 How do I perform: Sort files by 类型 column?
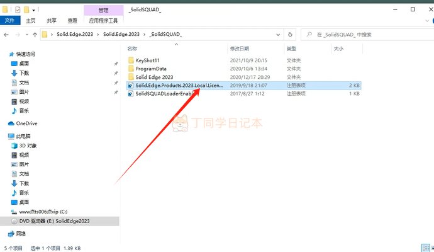291,49
